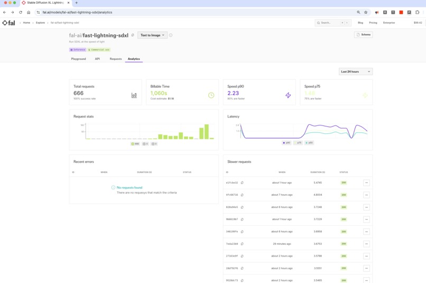The height and width of the screenshot is (283, 426).
Task: Open the Schema button
Action: [x=364, y=34]
